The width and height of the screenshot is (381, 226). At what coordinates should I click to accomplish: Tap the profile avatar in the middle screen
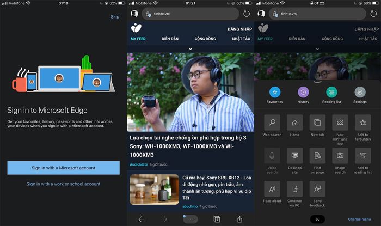pos(134,14)
